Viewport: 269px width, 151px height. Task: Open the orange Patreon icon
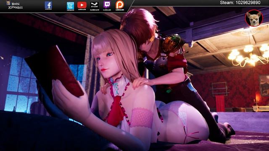pyautogui.click(x=119, y=5)
